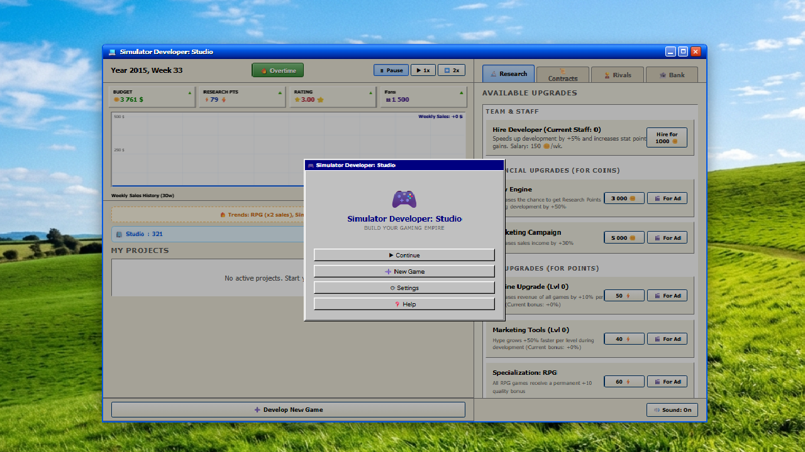The image size is (805, 452).
Task: Buy Specialization: RPG for 60 points
Action: 624,382
